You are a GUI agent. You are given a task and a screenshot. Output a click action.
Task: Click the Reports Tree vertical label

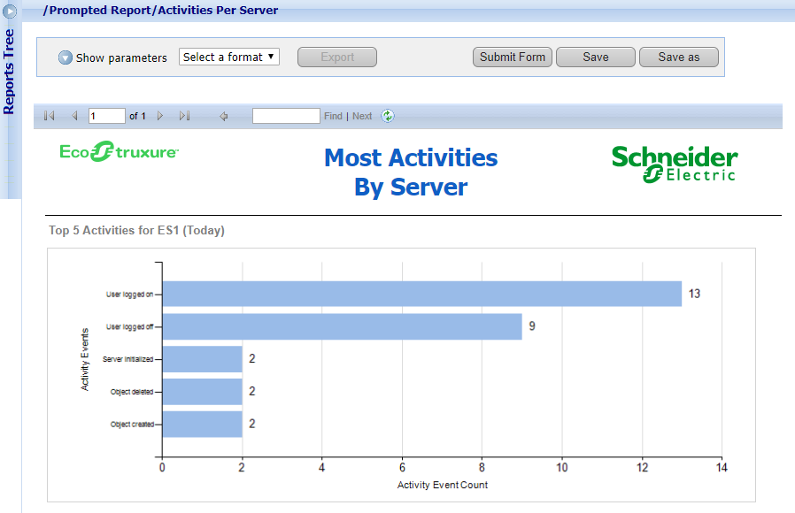(x=9, y=72)
